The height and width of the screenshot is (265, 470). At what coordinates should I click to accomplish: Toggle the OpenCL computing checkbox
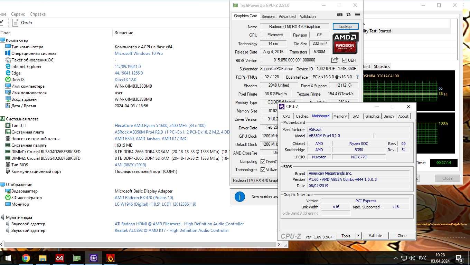(263, 161)
